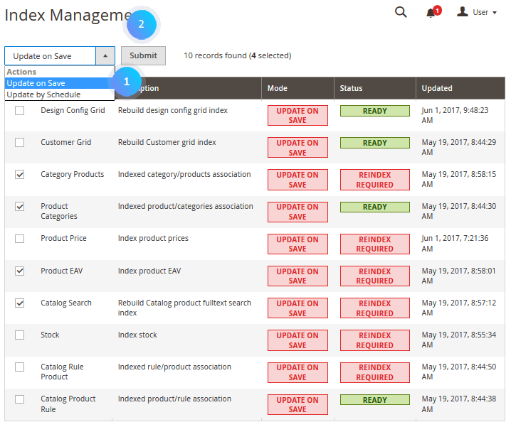Open the search magnifier icon

(x=401, y=12)
